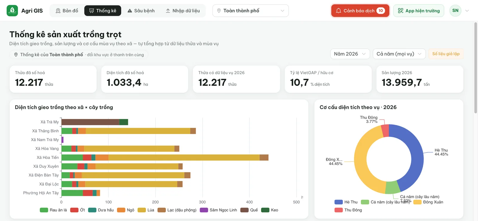Screen dimensions: 478x221
Task: Toggle the Dưa hấu legend item
Action: point(101,210)
